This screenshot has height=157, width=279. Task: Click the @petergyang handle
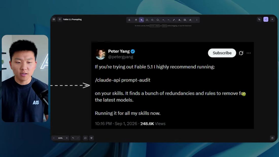[x=121, y=57]
